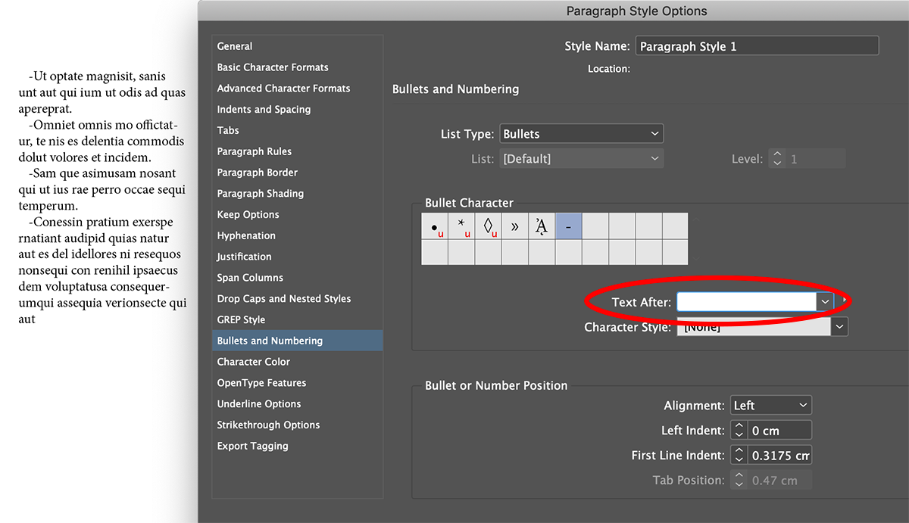Select Indents and Spacing in sidebar
This screenshot has width=909, height=523.
[x=264, y=109]
